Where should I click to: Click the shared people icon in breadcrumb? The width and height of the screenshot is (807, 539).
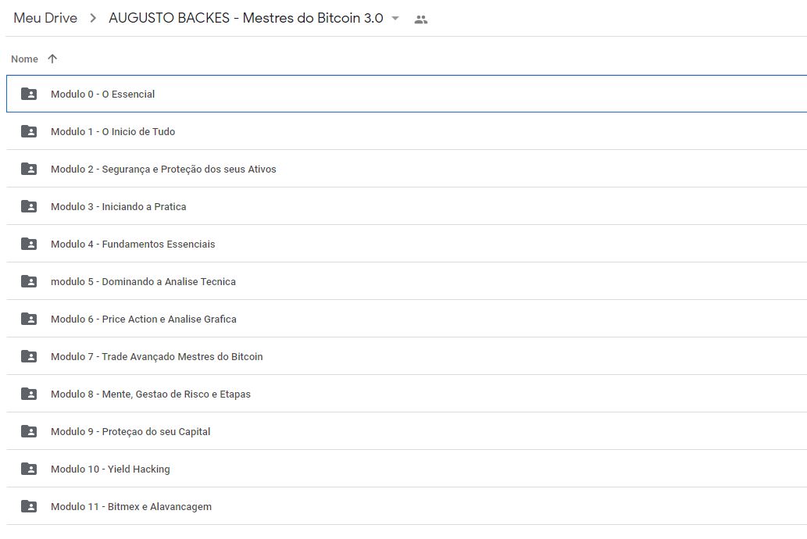click(421, 19)
